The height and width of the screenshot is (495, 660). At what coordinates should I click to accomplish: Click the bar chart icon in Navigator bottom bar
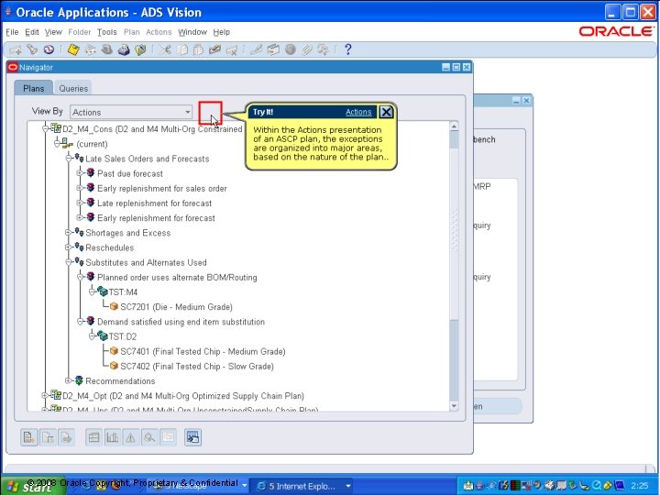tap(113, 438)
